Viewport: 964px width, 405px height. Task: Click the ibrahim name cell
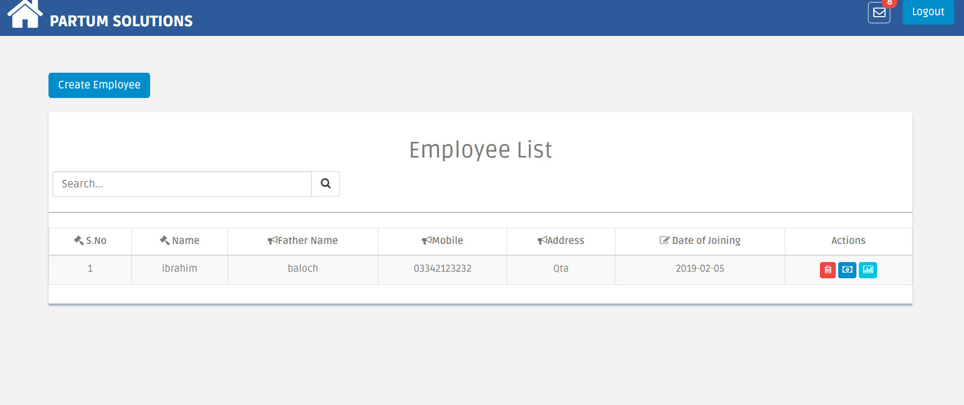(179, 269)
